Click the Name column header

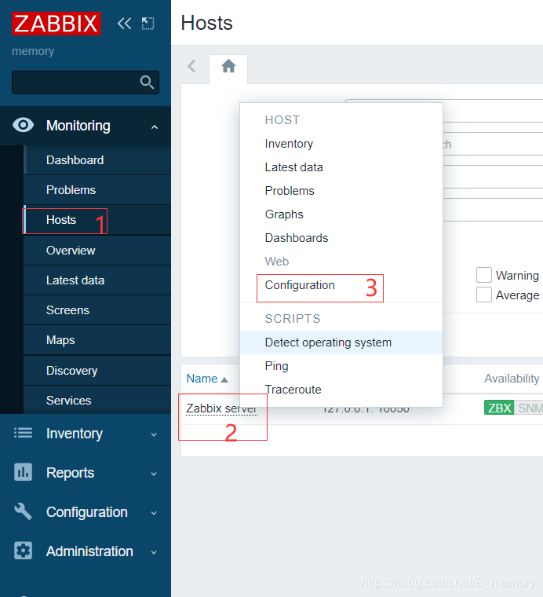point(202,379)
